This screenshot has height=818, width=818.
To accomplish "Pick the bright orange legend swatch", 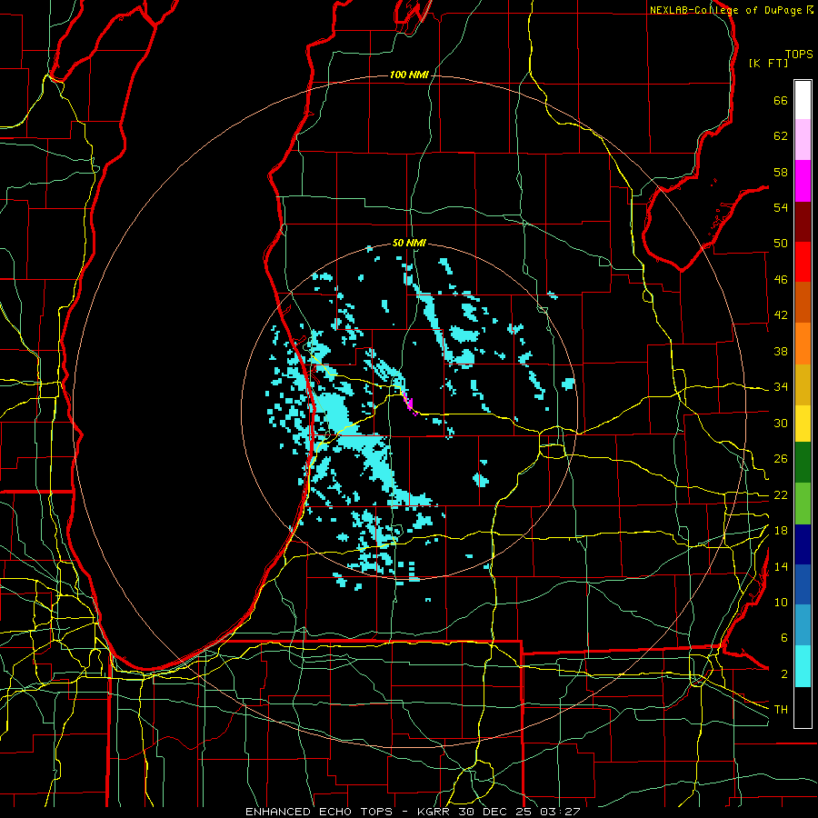I will (803, 344).
